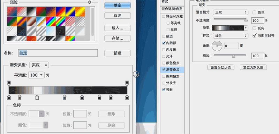Image resolution: width=279 pixels, height=134 pixels.
Task: Select the leftmost black color stop
Action: (9, 97)
